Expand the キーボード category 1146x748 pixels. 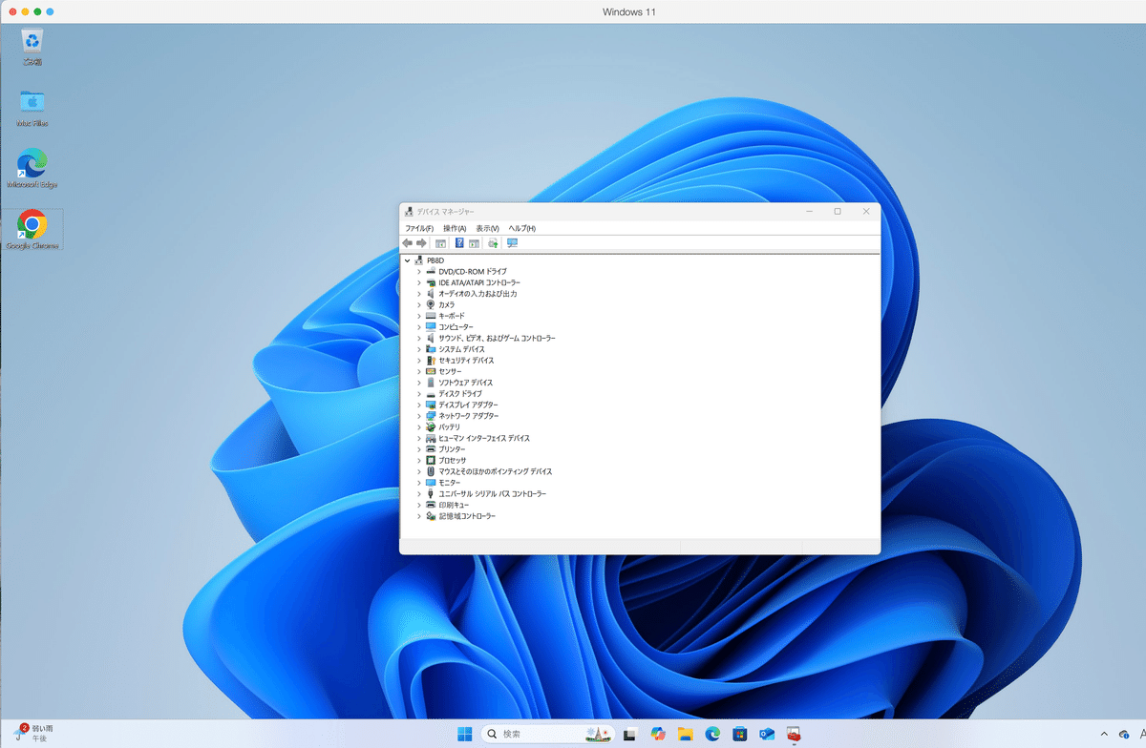(418, 316)
